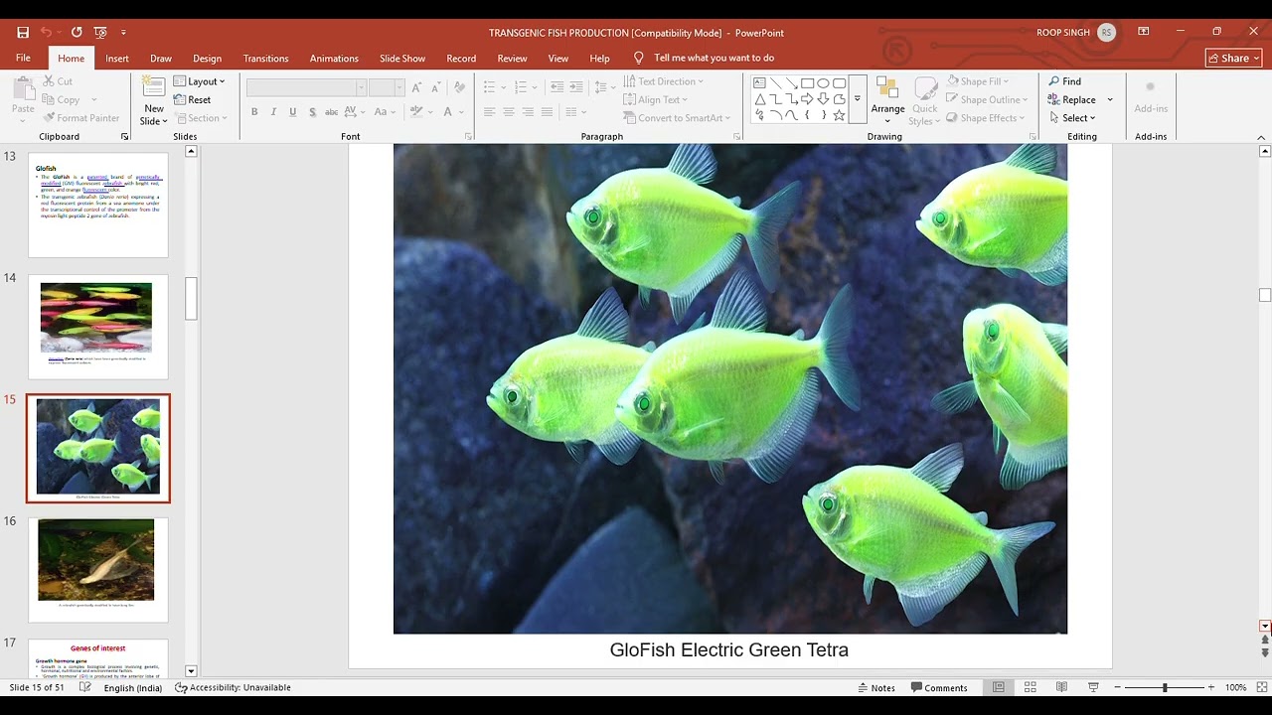Switch to the Transitions tab

[265, 58]
